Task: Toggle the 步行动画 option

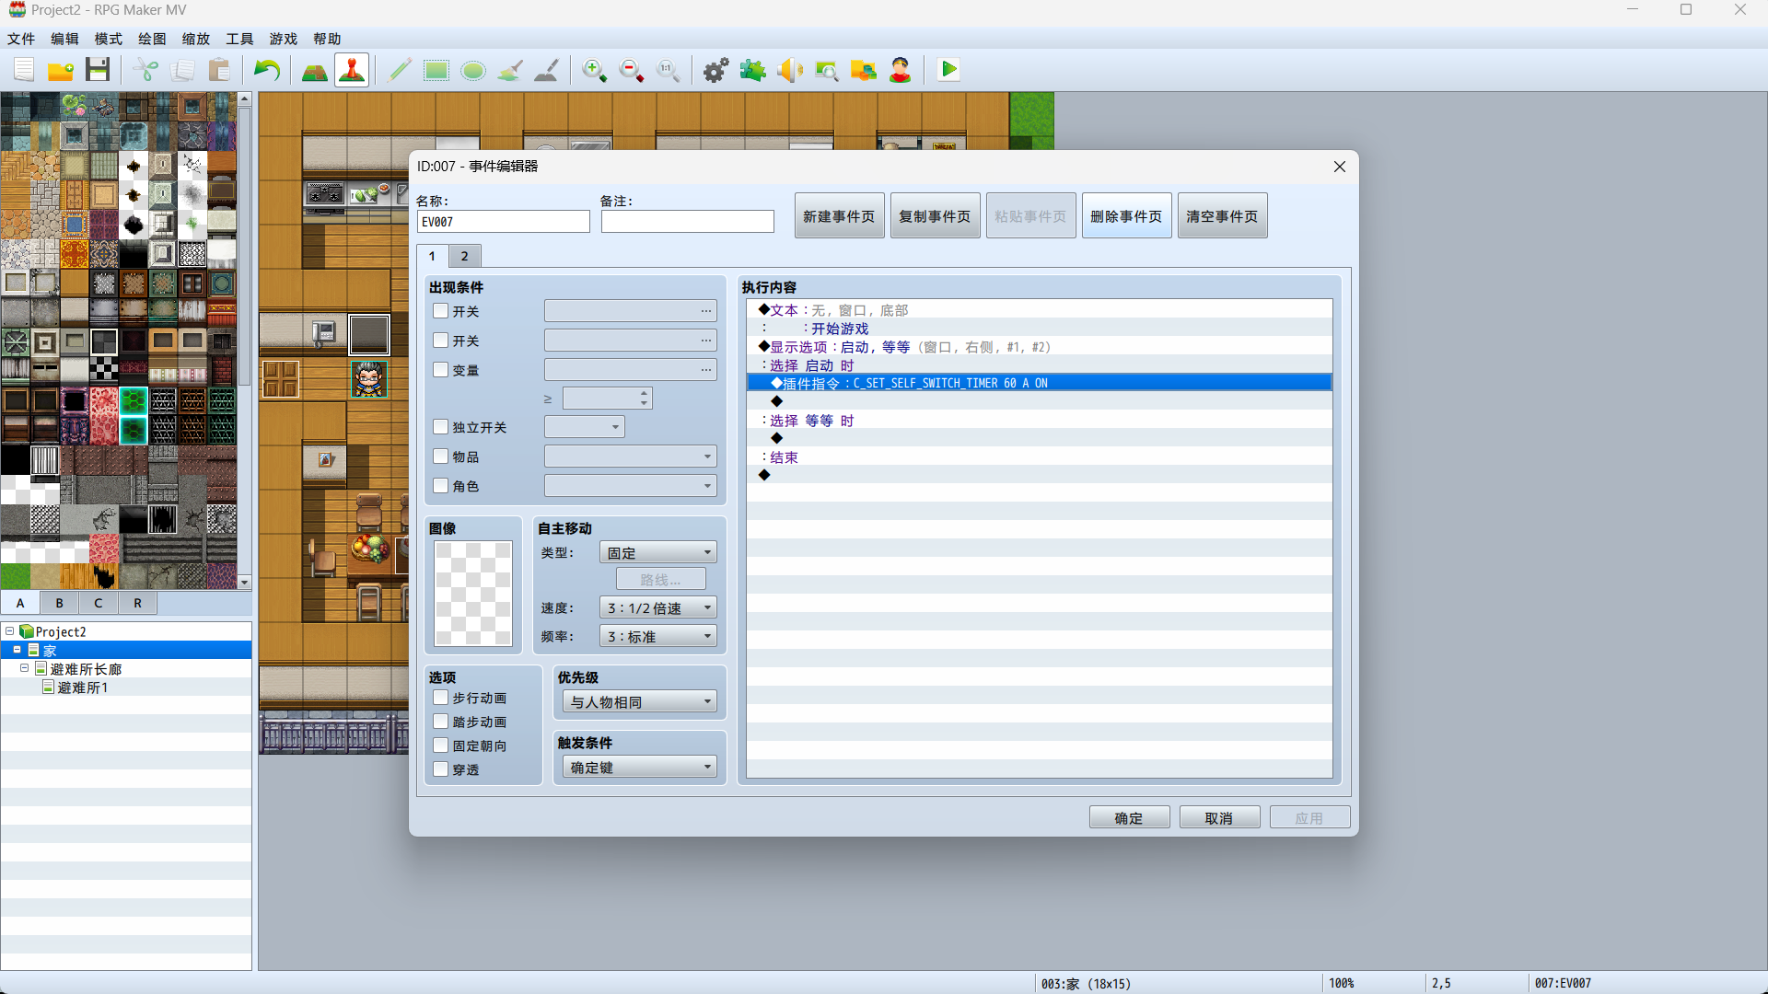Action: [441, 698]
